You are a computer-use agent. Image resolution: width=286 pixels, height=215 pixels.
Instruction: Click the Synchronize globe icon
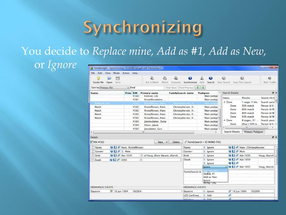coord(190,78)
